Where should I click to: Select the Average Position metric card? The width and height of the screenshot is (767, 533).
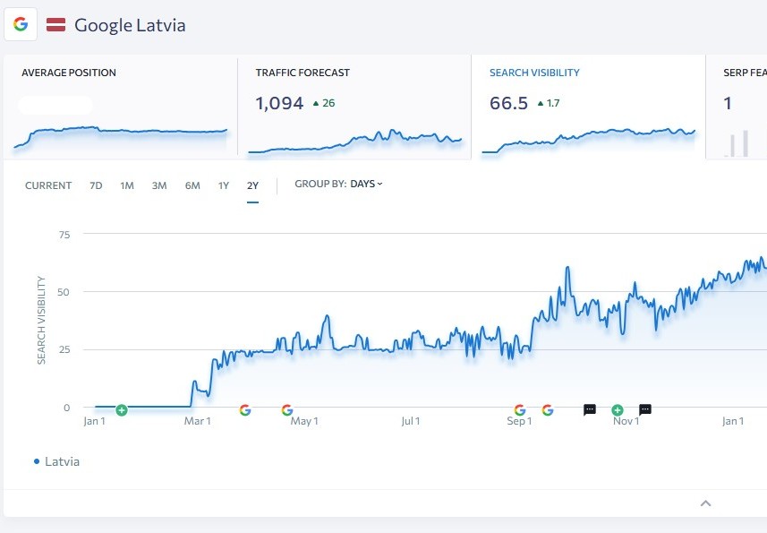[x=120, y=107]
